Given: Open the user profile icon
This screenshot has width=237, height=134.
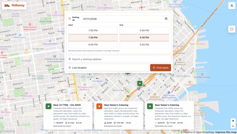Looking at the screenshot, I should point(232,6).
